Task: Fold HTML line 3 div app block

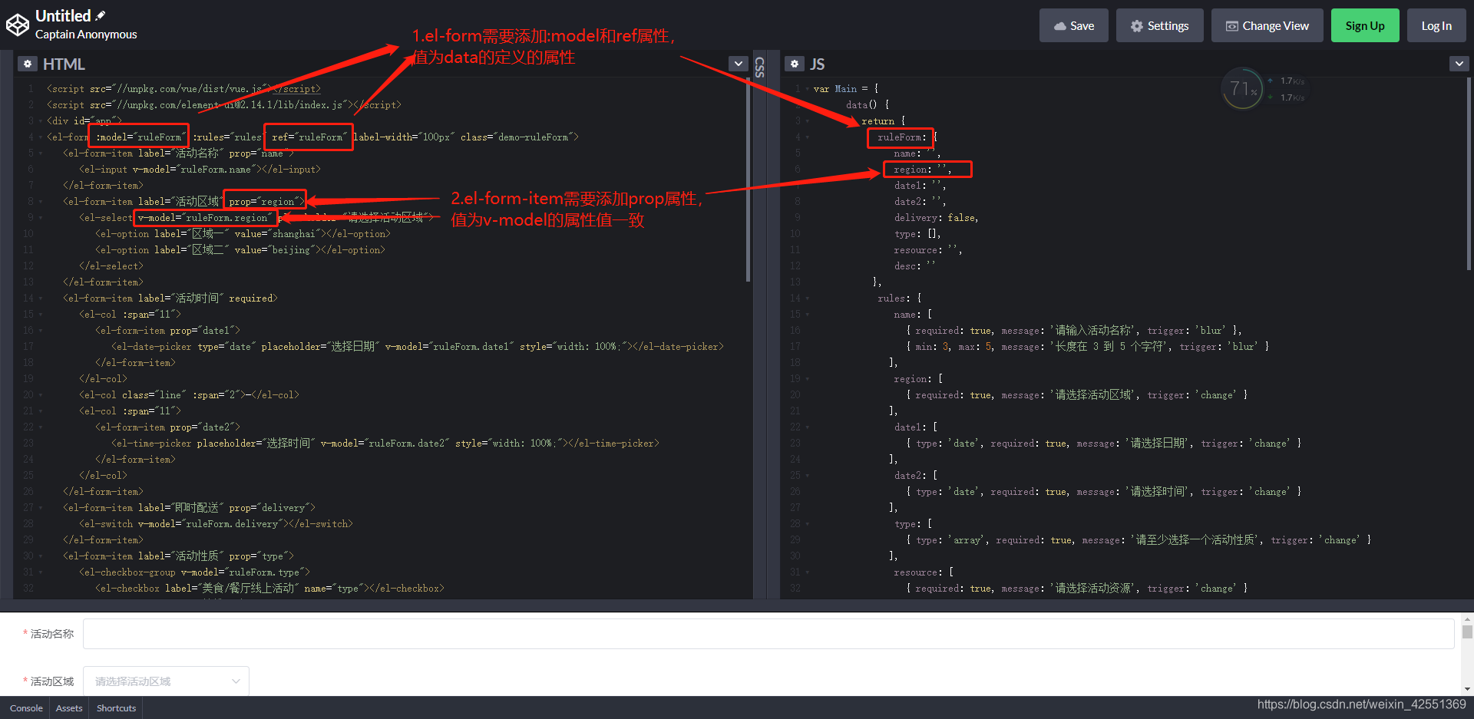Action: click(x=40, y=121)
